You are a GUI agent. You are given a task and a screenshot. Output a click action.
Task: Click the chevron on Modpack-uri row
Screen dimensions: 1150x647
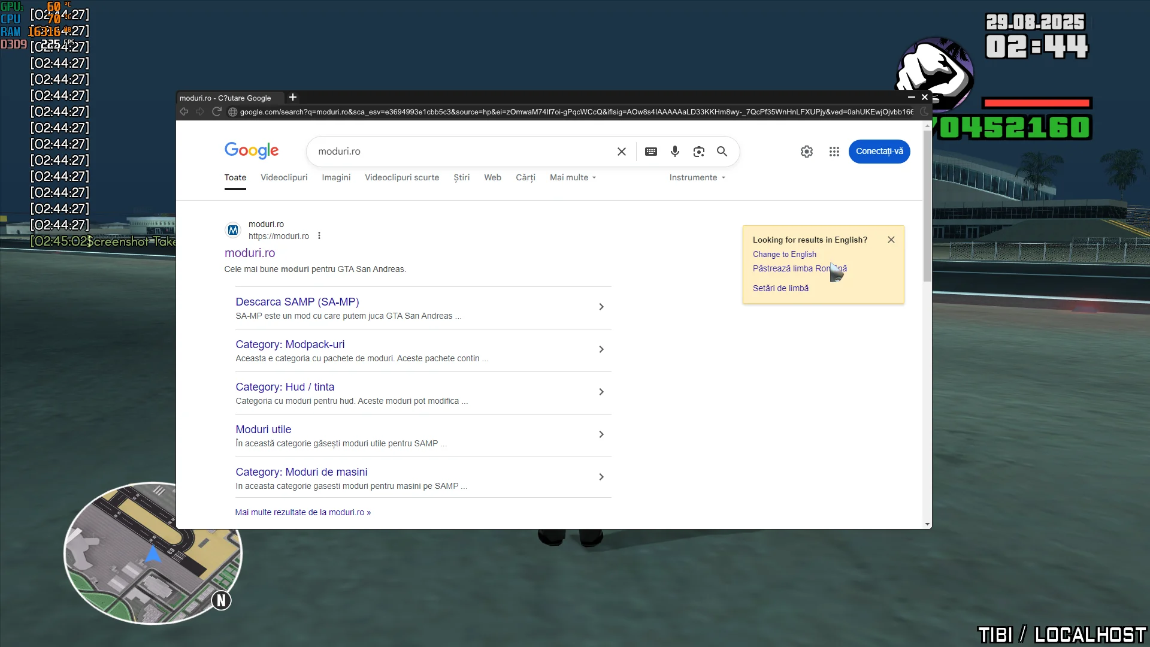point(601,349)
